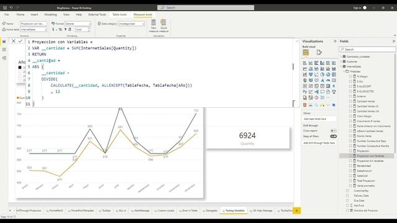Screen dimensions: 397x223
Task: Choose the trophy Goals visual icon
Action: [334, 92]
